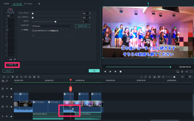Toggle the auto ripple link icon
194x121 pixels.
(7, 81)
